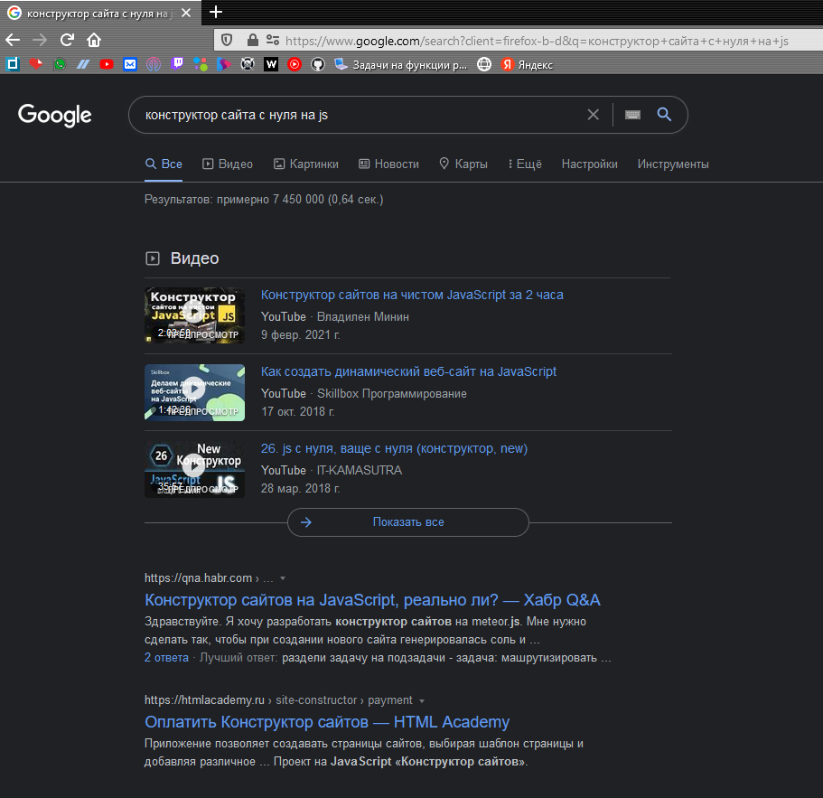
Task: Close the Google search browser tab
Action: tap(186, 14)
